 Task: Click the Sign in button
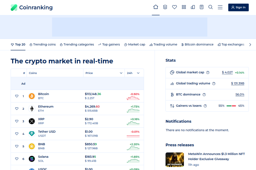[x=238, y=7]
